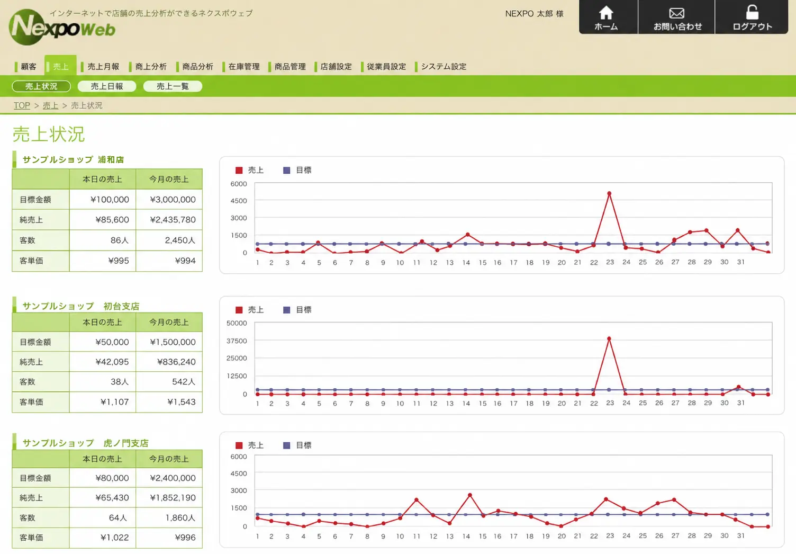The width and height of the screenshot is (796, 554).
Task: Click the 2,450人 customer count cell
Action: (x=169, y=240)
